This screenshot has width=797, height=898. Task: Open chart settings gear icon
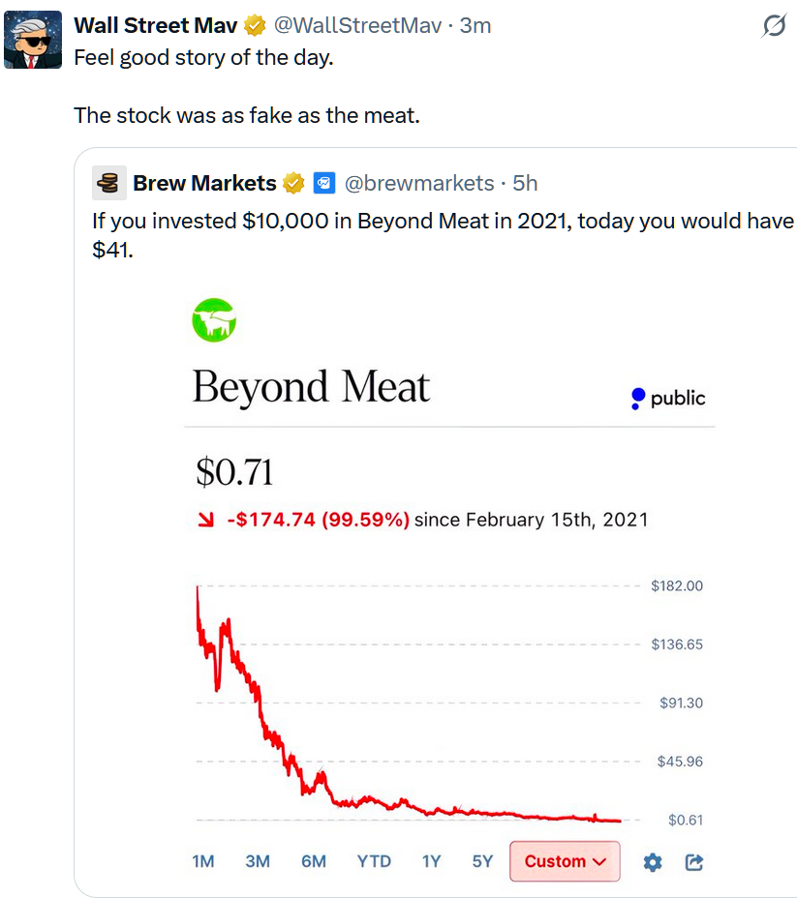pyautogui.click(x=654, y=861)
